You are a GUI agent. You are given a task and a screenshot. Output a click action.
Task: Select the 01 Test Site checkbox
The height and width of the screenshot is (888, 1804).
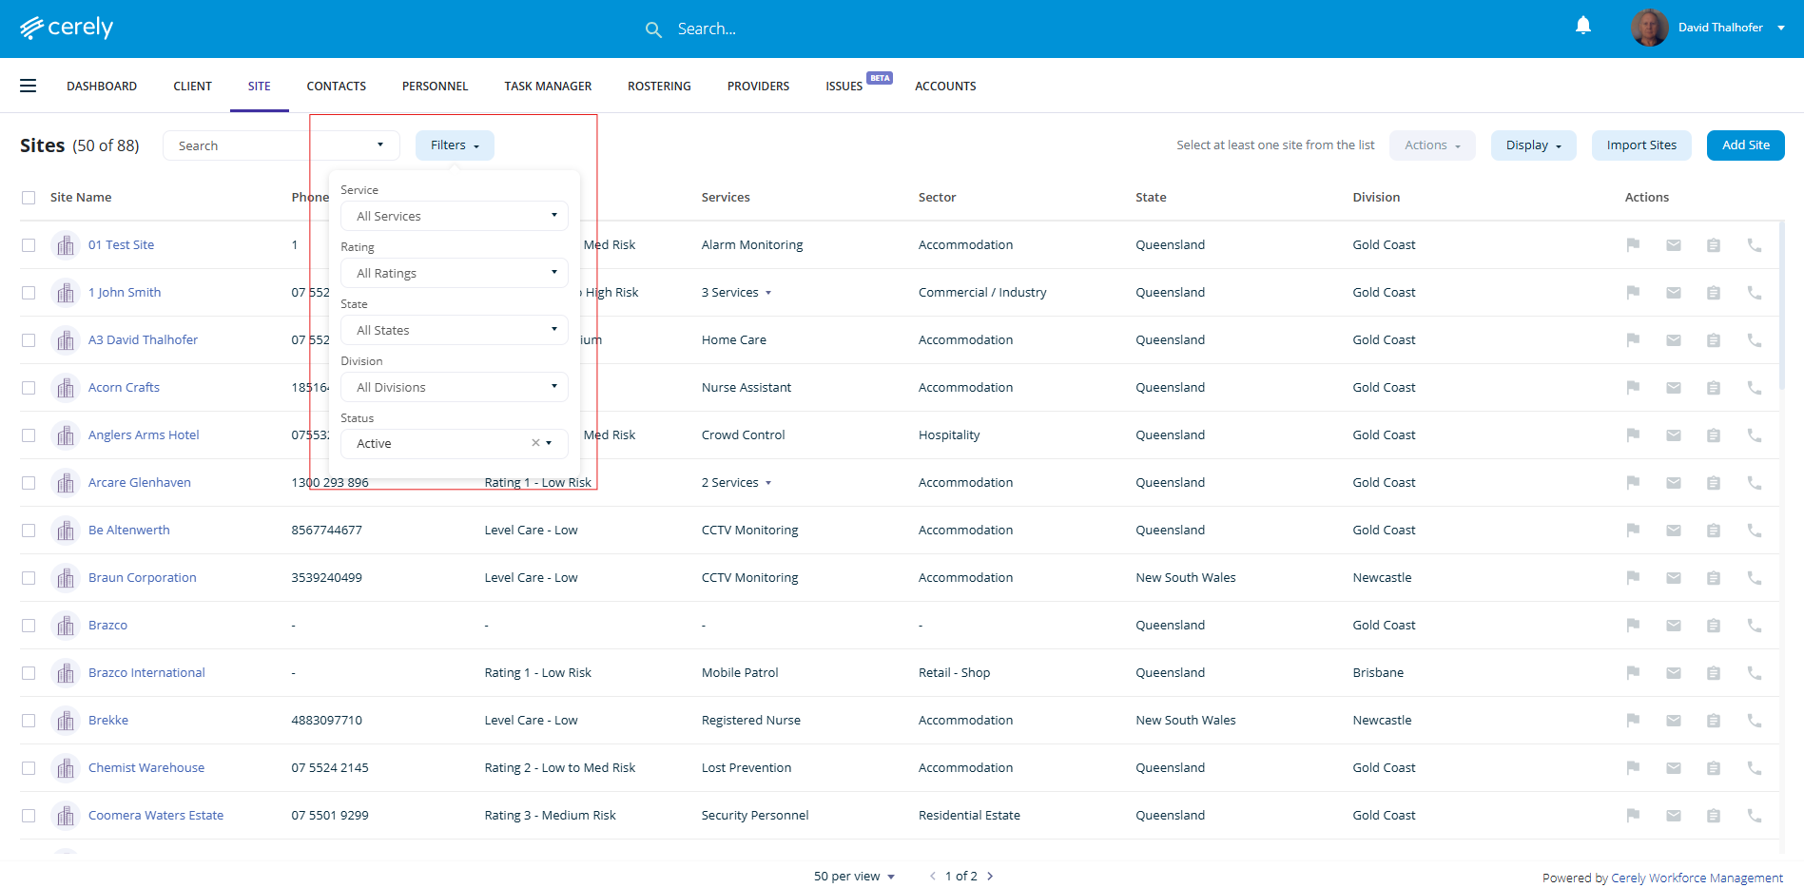(x=29, y=245)
